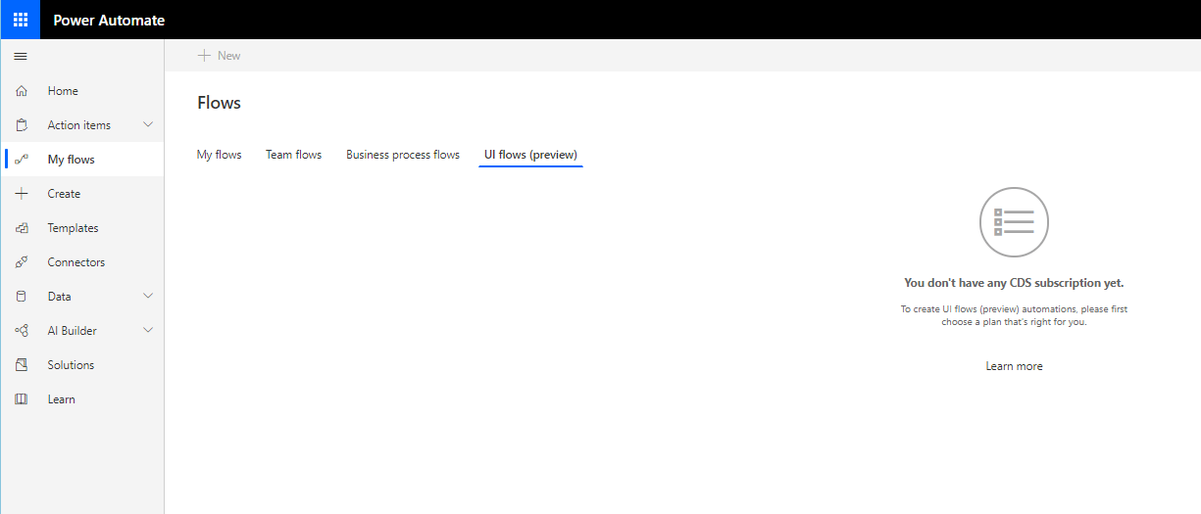Viewport: 1201px width, 514px height.
Task: Click the "You don't have any CDS subscription yet." text
Action: pyautogui.click(x=1014, y=283)
